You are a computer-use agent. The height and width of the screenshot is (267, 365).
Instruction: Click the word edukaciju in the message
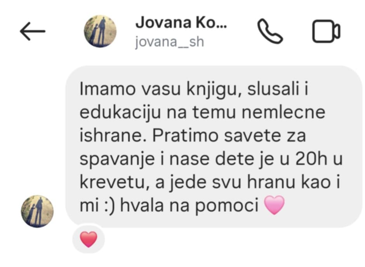[x=120, y=113]
